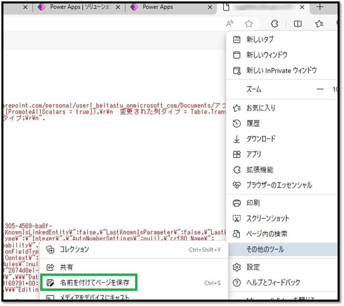Click the window icon beside 新しいウィンドウ
344x306 pixels.
pos(236,55)
